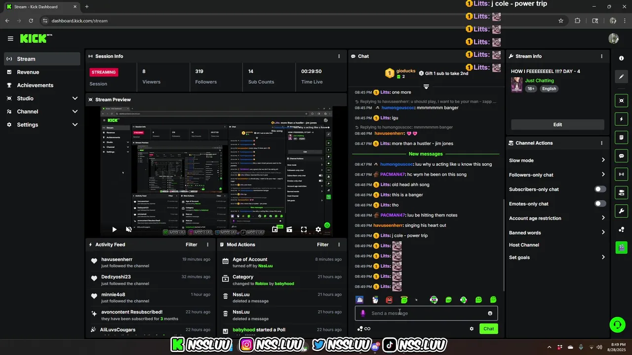Toggle the session info broadcast widget icon
This screenshot has width=632, height=355.
point(621,174)
